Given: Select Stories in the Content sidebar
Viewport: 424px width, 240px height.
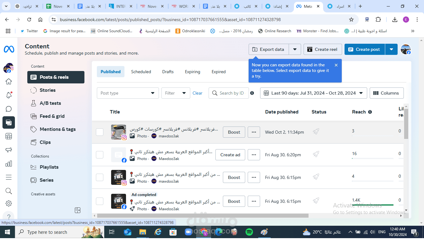Looking at the screenshot, I should coord(47,90).
